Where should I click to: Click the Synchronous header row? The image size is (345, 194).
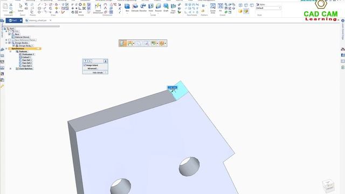tap(25, 48)
